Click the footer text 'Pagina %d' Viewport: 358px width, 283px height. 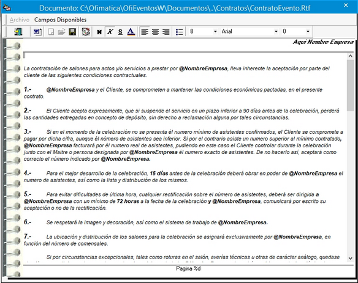pos(188,269)
